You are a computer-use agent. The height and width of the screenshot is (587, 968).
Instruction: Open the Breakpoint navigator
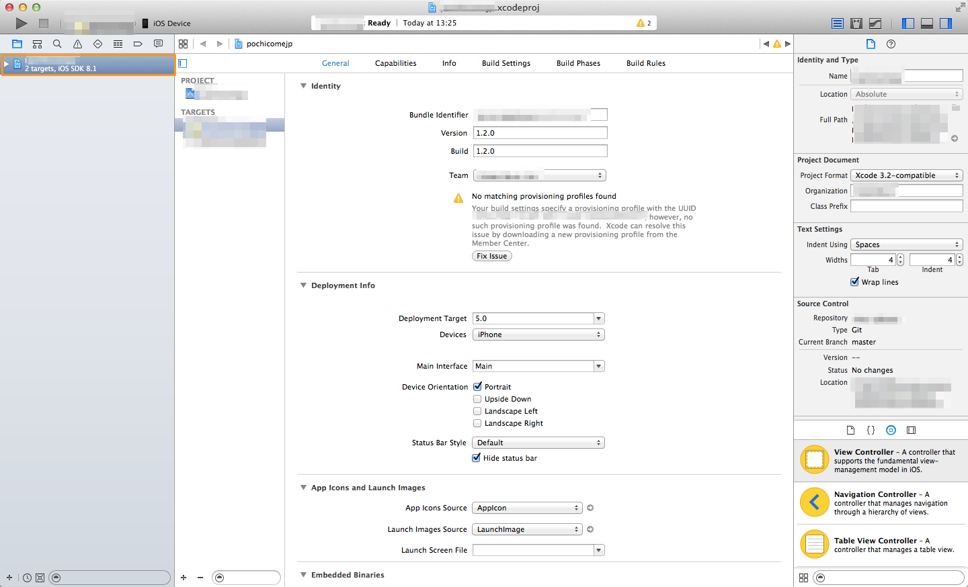click(138, 44)
